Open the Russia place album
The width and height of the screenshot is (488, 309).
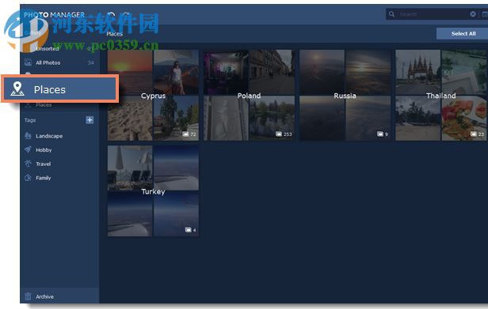click(x=345, y=96)
